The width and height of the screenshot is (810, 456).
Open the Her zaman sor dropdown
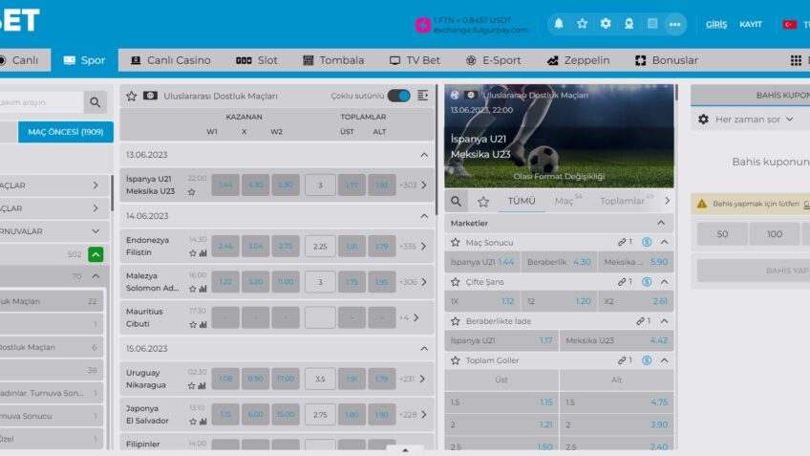[x=740, y=119]
